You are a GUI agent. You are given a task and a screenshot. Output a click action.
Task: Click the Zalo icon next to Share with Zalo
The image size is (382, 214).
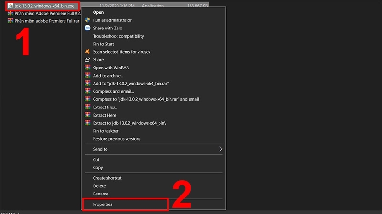[87, 28]
